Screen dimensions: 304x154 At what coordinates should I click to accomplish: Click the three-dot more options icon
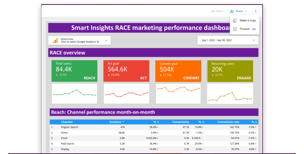tap(256, 11)
